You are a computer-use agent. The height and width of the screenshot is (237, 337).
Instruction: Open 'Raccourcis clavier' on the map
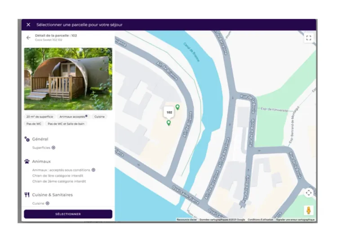pyautogui.click(x=186, y=220)
